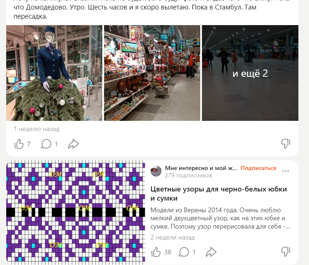
Task: Dislike the knitting patterns post
Action: pos(286,252)
